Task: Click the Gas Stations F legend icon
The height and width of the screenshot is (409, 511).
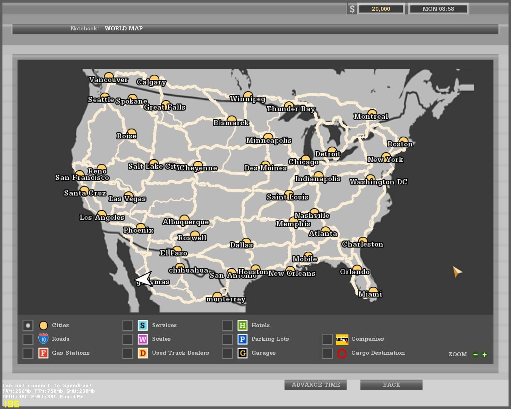Action: 43,353
